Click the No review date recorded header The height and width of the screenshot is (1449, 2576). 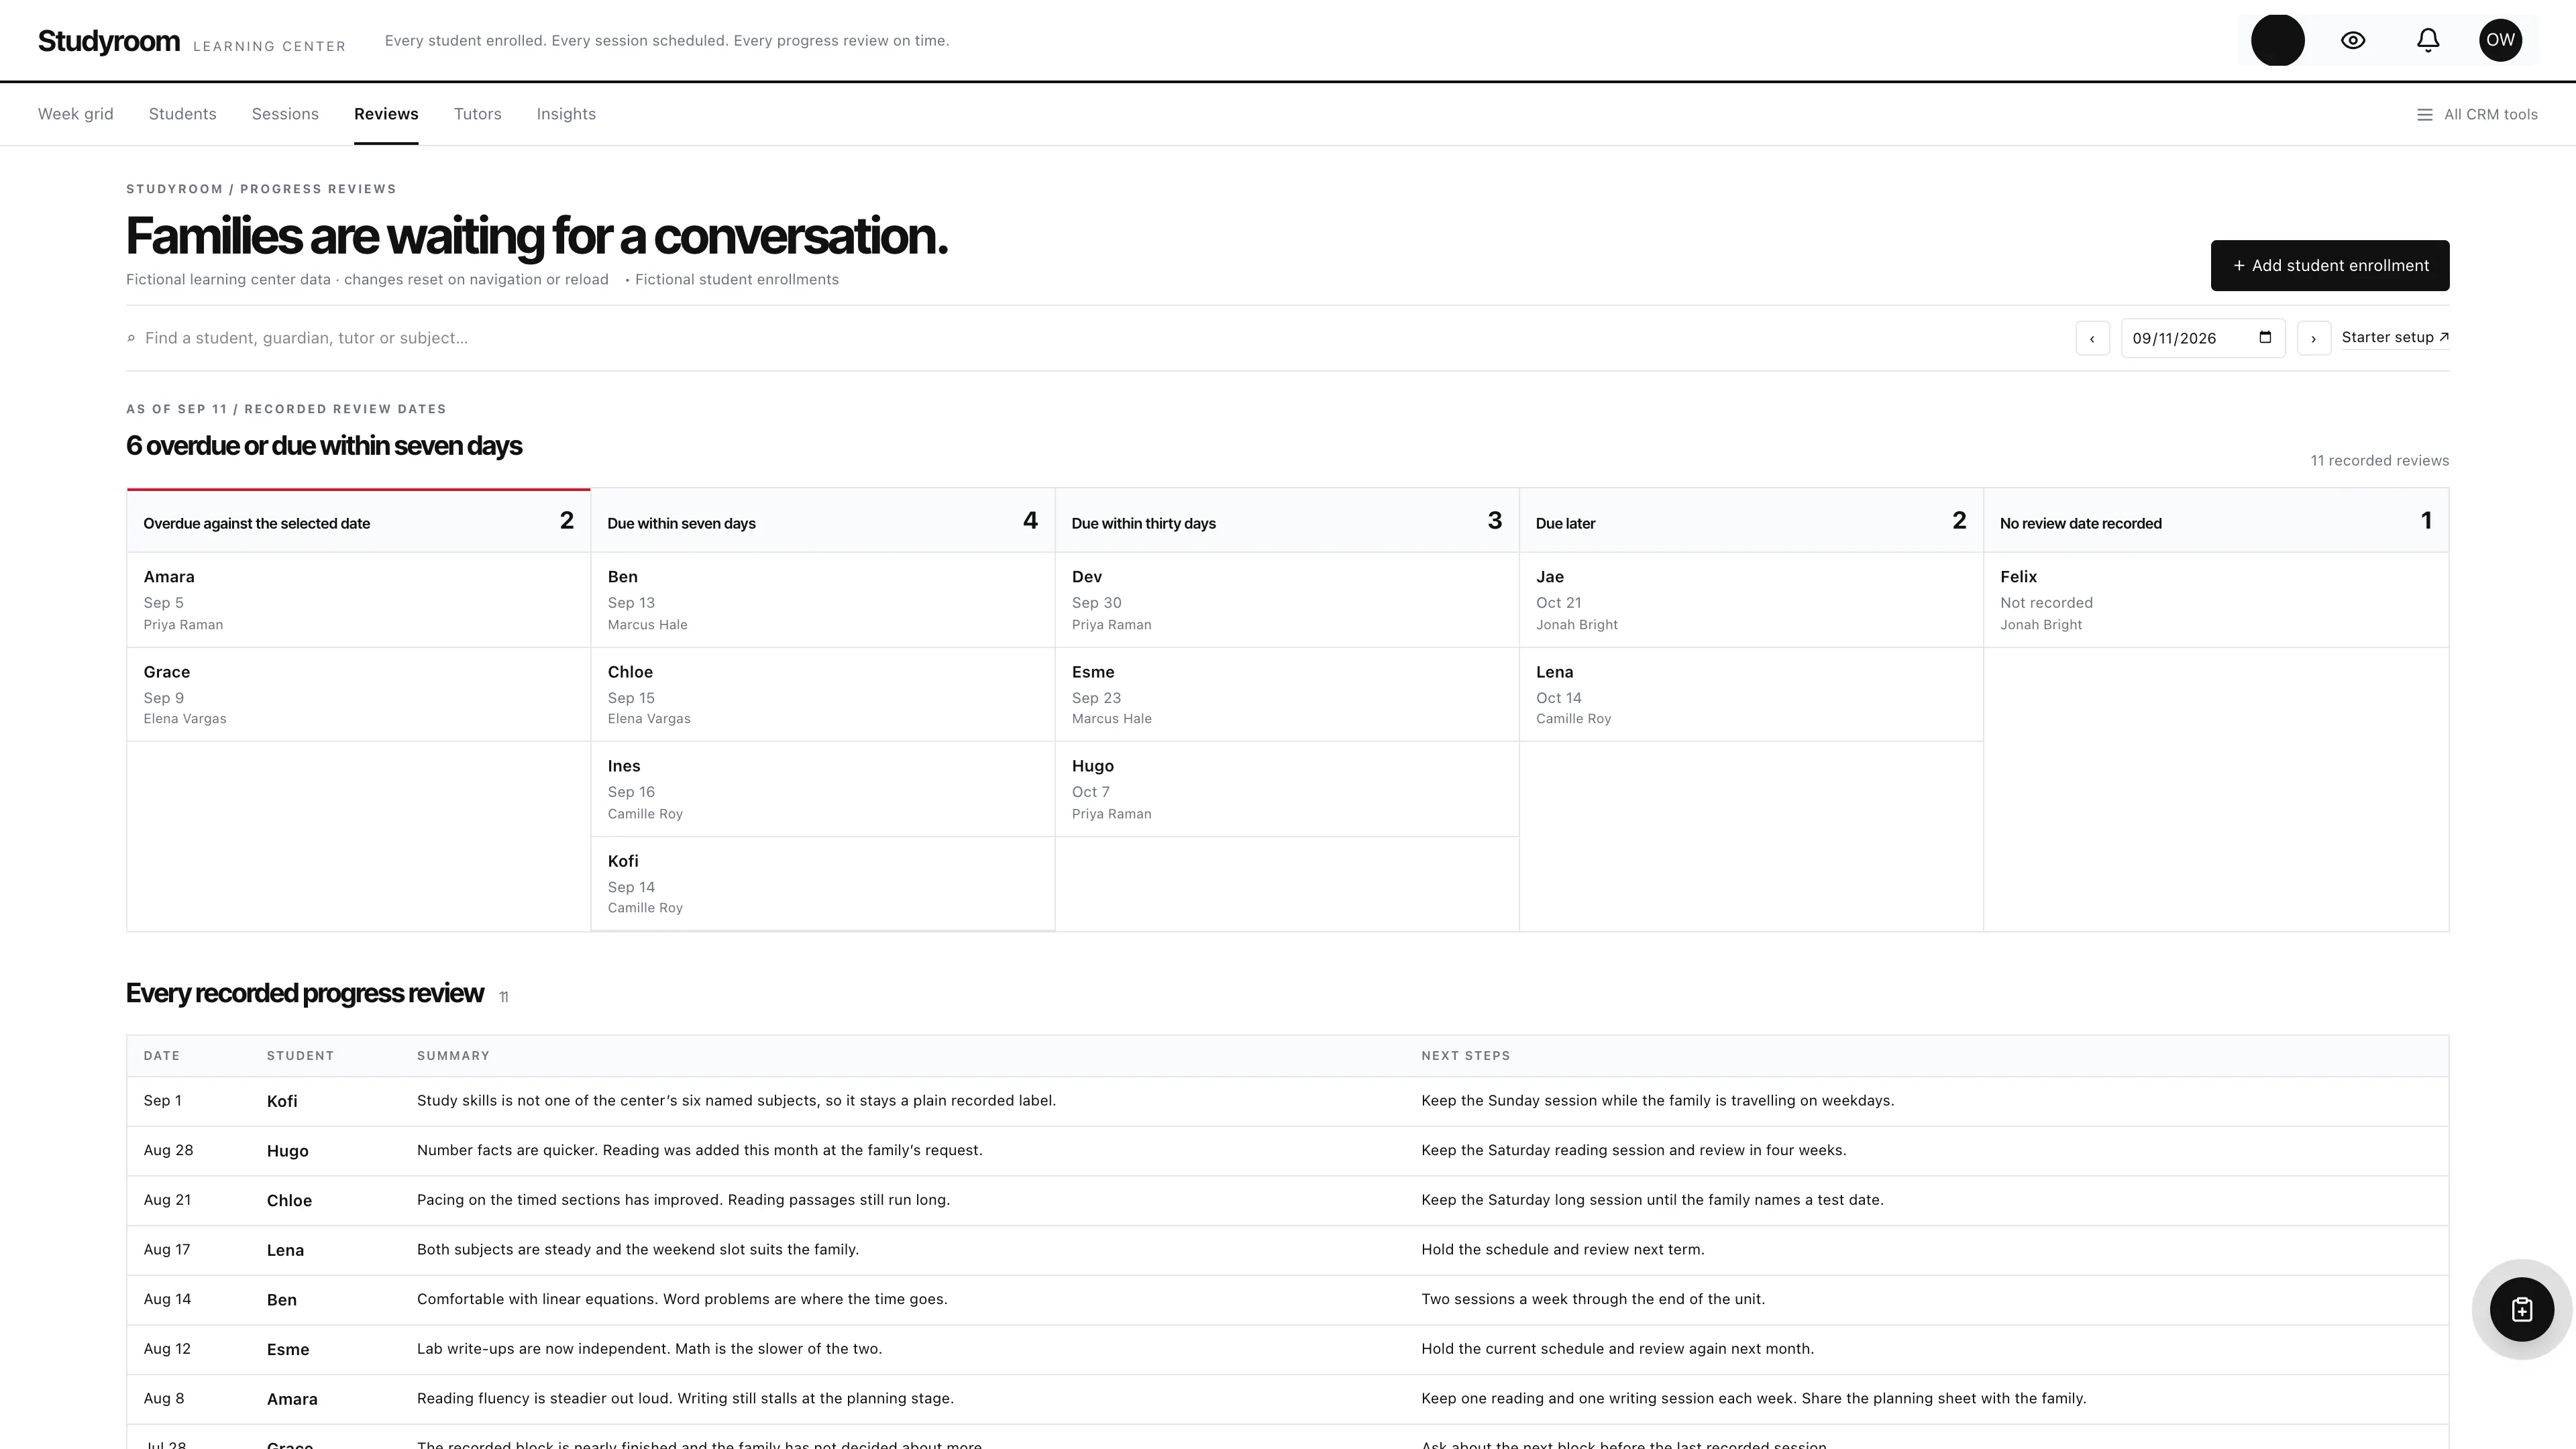(2216, 521)
